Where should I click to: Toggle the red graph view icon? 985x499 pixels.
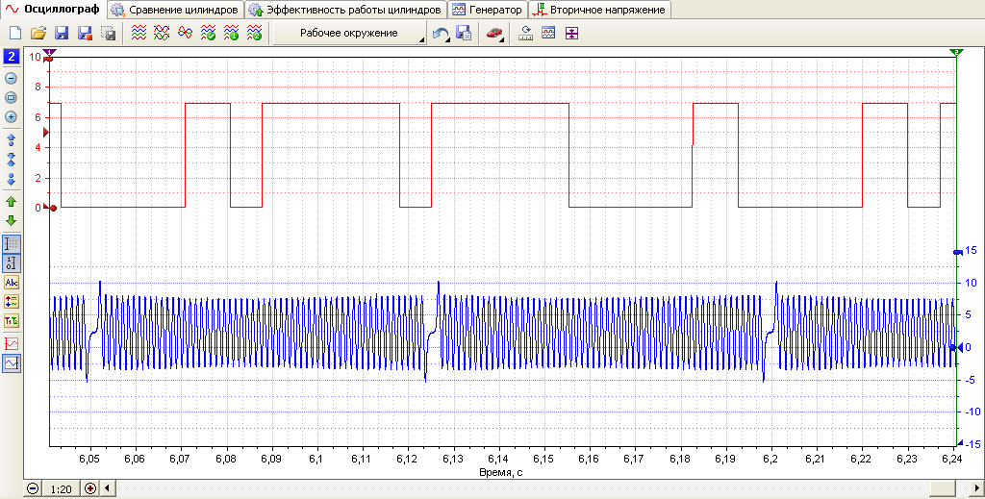12,344
